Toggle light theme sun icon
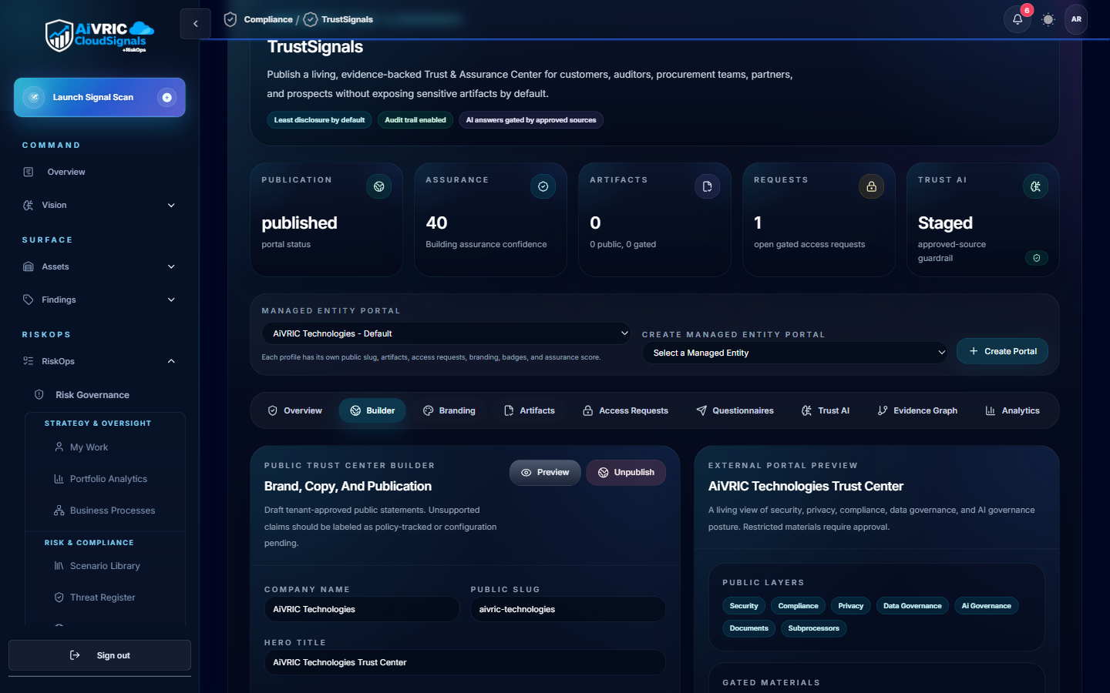Screen dimensions: 1110x693 1048,19
